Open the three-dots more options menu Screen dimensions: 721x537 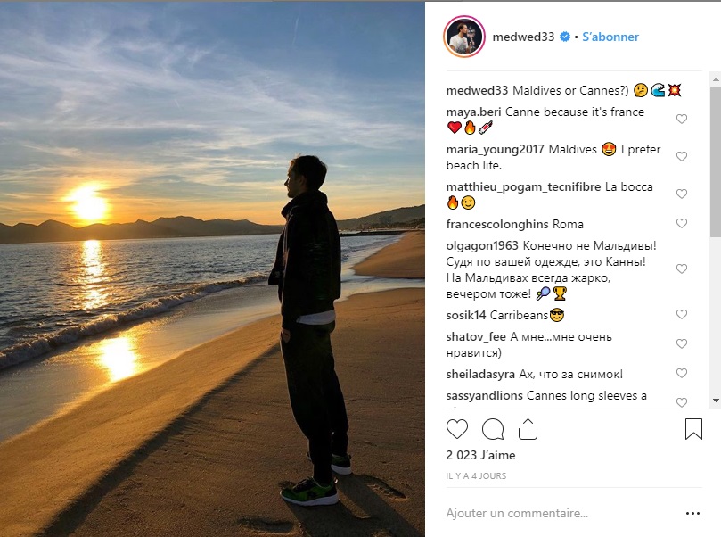point(692,514)
